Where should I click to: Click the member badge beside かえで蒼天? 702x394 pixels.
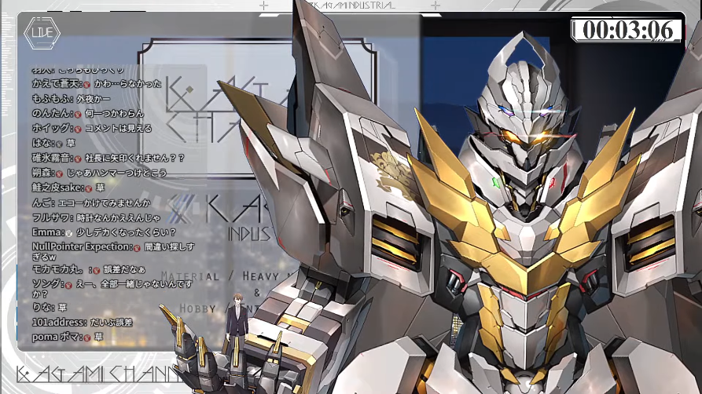click(86, 84)
